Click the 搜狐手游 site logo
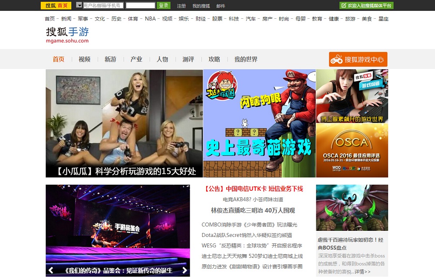The image size is (435, 277). coord(67,35)
